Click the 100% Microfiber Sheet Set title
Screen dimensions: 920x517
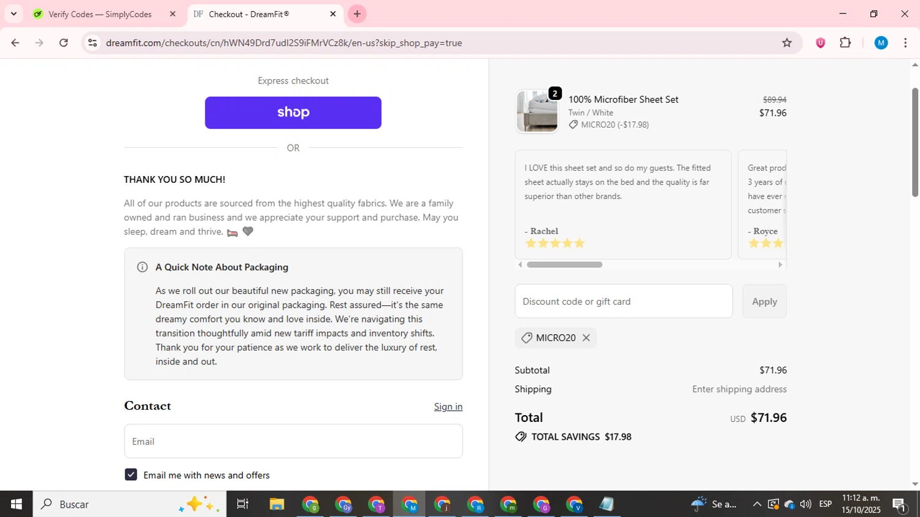[x=623, y=99]
